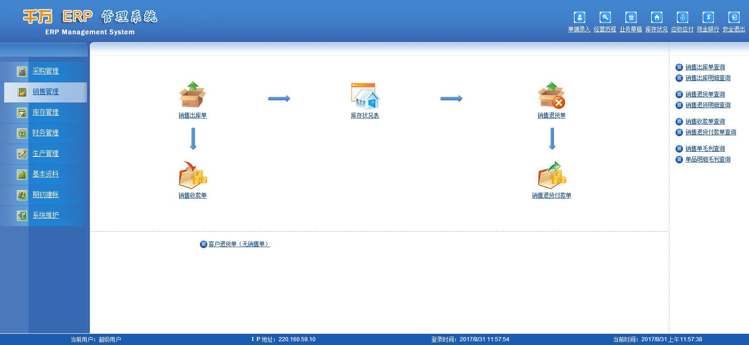749x345 pixels.
Task: Click the 业务草稿 text link in the header
Action: point(631,29)
